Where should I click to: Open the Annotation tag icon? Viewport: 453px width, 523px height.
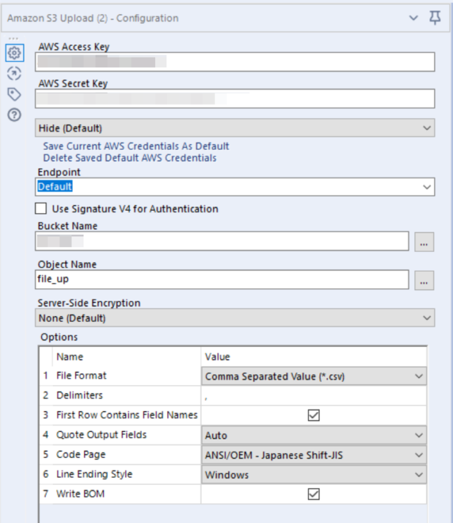coord(14,94)
